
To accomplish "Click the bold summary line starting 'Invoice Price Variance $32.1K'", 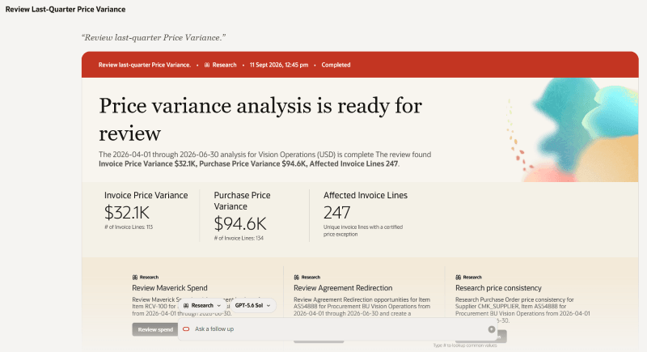I will click(248, 163).
